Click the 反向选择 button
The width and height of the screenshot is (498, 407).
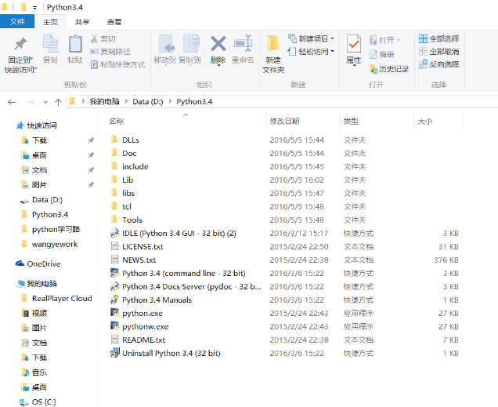point(438,64)
